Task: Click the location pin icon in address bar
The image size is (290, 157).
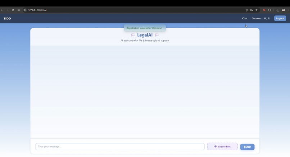Action: point(246,10)
